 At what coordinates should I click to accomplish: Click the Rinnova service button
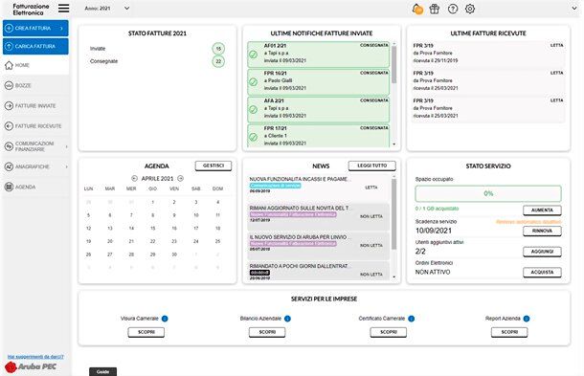click(542, 231)
